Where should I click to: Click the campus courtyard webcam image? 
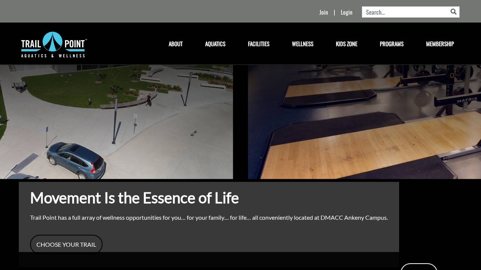pos(116,121)
